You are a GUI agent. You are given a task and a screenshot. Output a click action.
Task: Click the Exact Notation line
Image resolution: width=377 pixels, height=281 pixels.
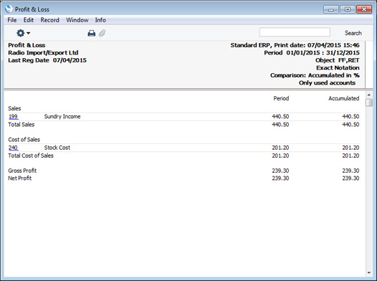(x=338, y=67)
